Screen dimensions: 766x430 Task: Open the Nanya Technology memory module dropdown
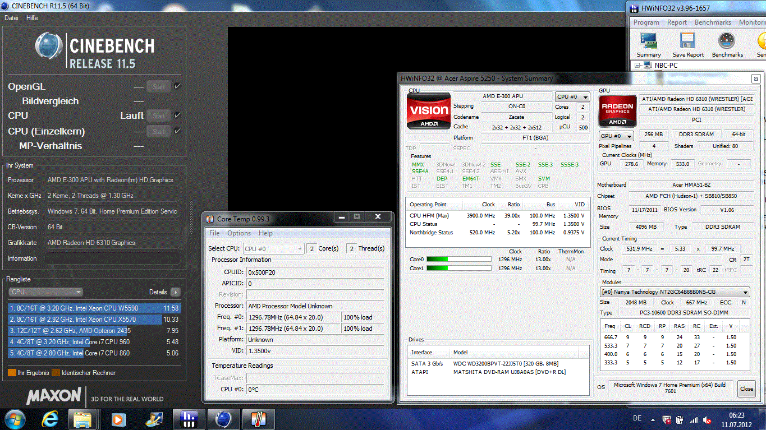675,292
